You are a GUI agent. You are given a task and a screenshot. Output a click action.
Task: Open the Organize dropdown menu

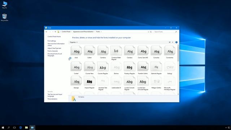pos(74,42)
